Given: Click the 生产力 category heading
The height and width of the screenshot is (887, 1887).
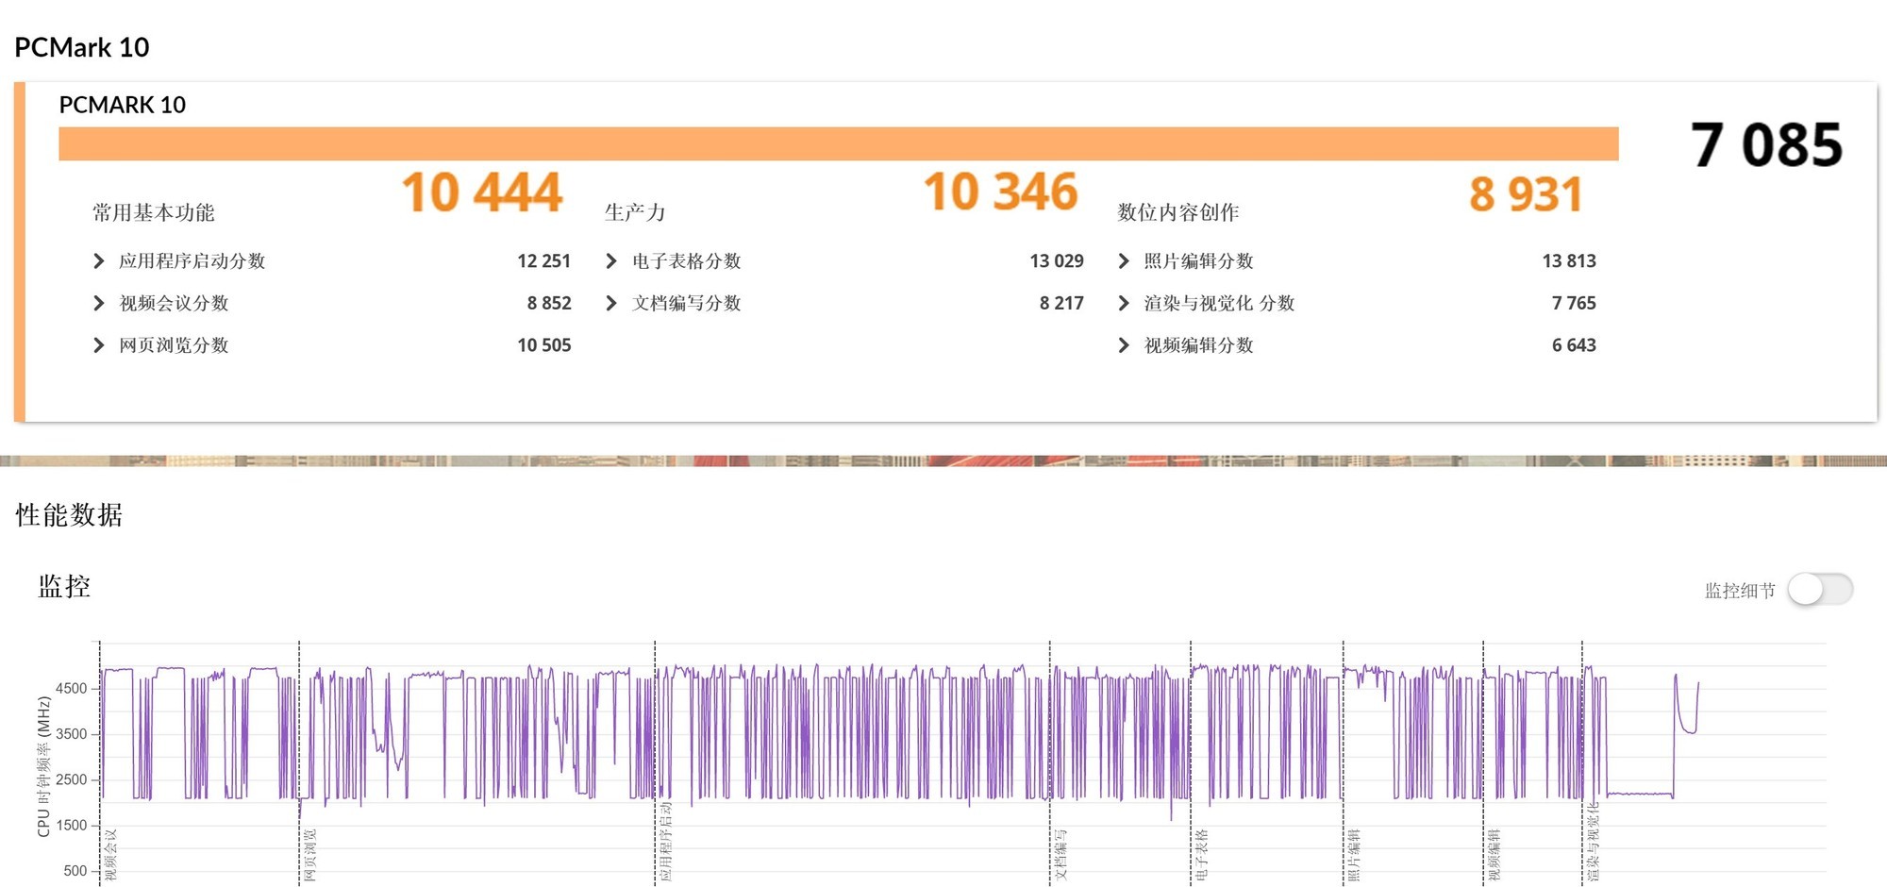Looking at the screenshot, I should pos(635,212).
